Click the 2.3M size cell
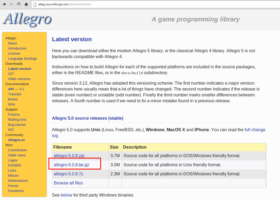The image size is (280, 200). tap(115, 174)
